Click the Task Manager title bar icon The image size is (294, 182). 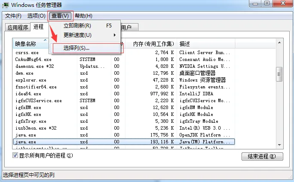(6, 5)
